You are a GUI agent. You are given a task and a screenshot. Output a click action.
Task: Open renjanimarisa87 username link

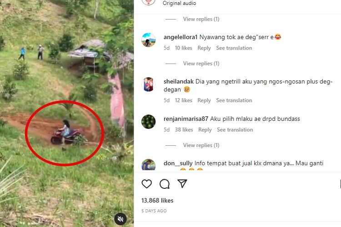coord(186,119)
